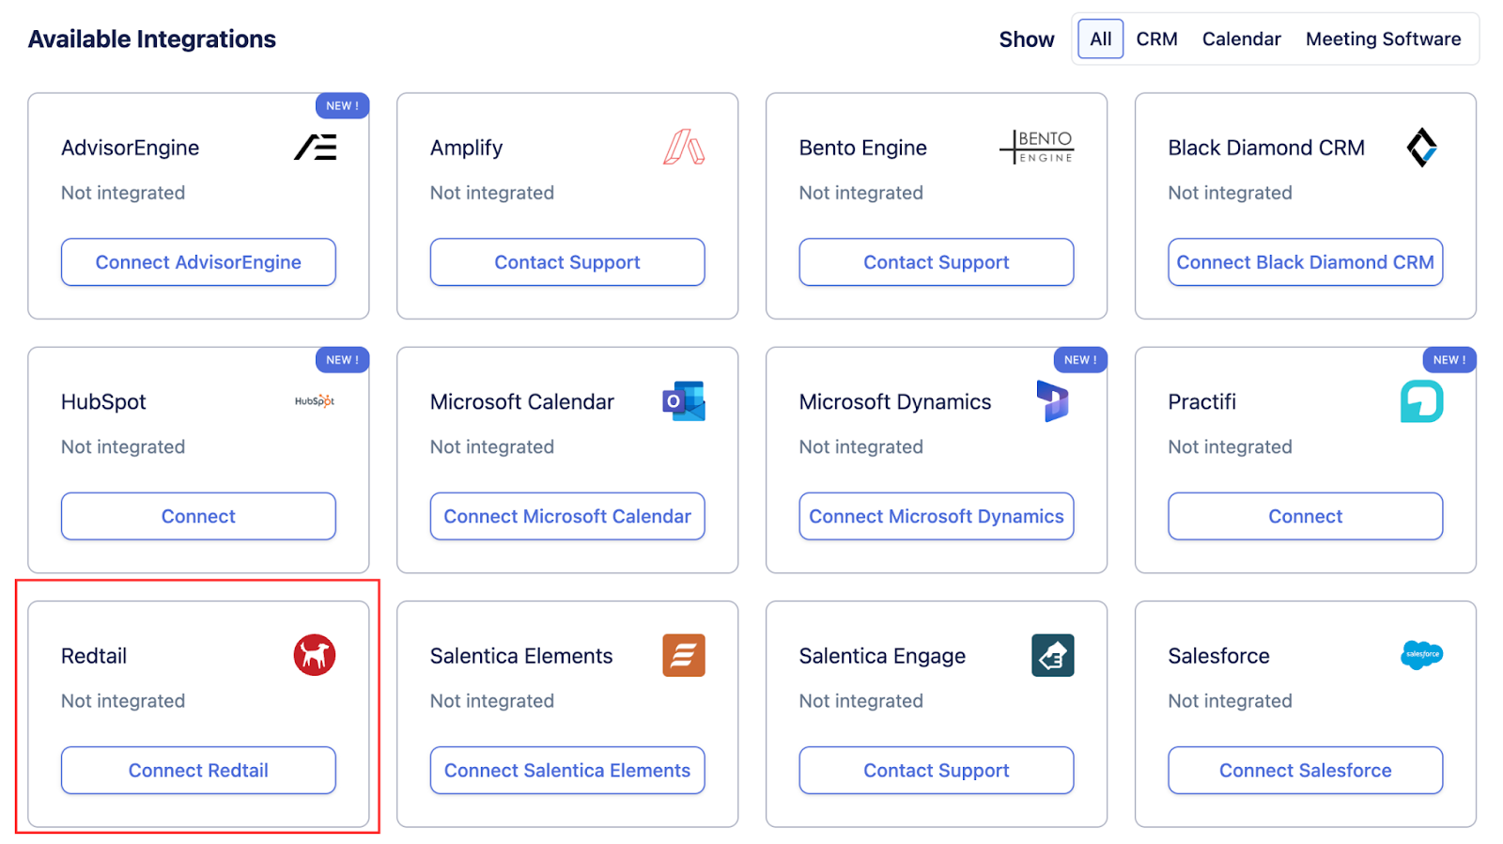Click the Salentica Elements orange icon
This screenshot has width=1503, height=844.
click(x=684, y=655)
